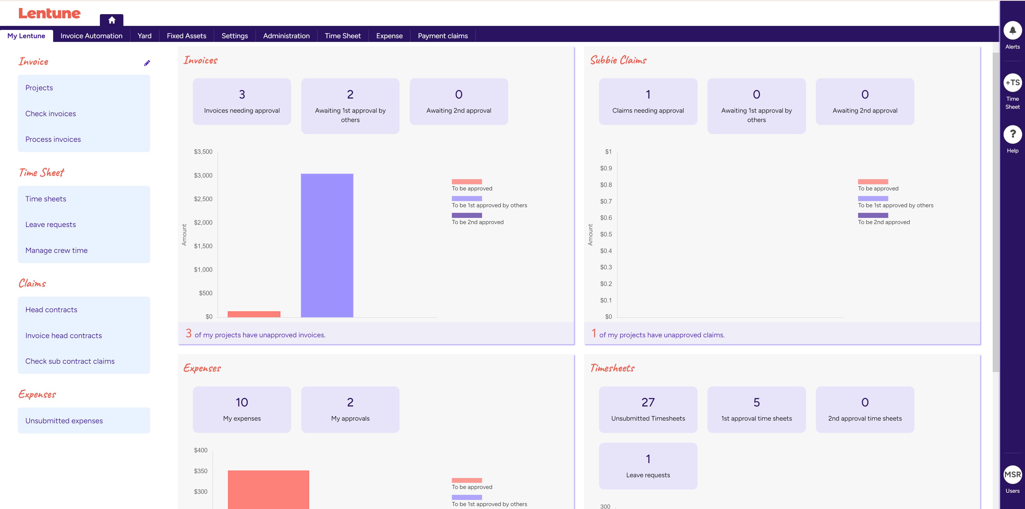Toggle Invoices legend To be approved swatch
The height and width of the screenshot is (509, 1025).
tap(467, 182)
